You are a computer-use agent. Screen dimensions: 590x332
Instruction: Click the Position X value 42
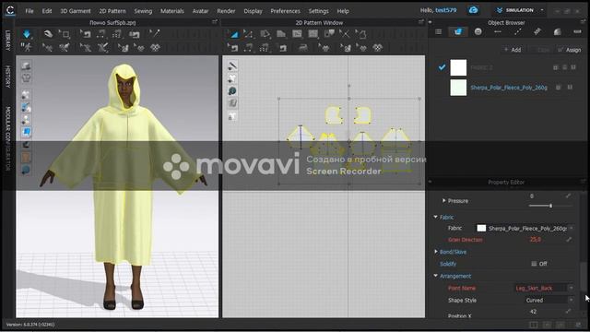pos(533,312)
